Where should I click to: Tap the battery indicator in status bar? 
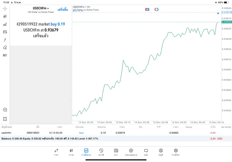tap(226, 3)
